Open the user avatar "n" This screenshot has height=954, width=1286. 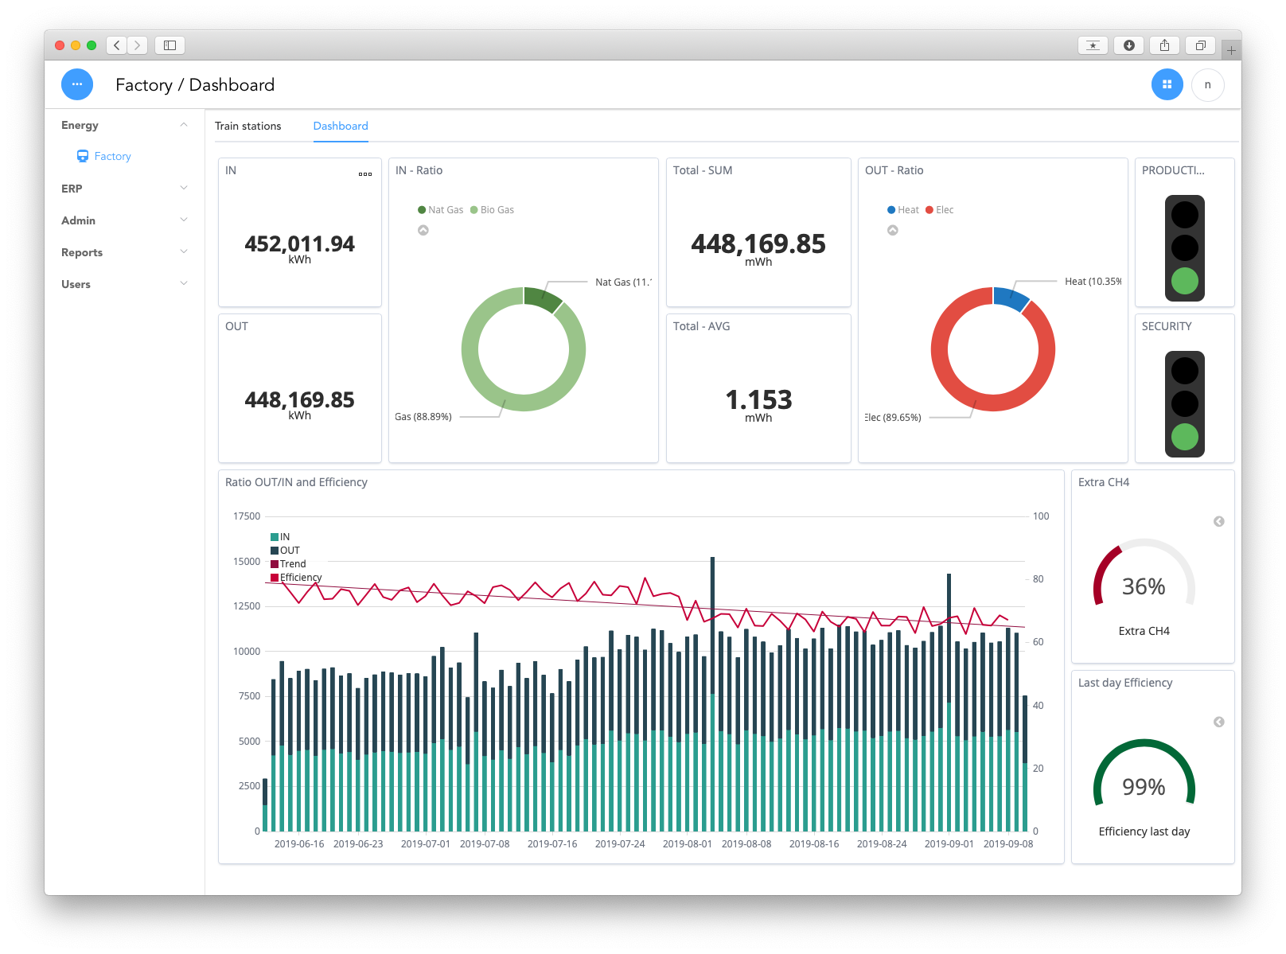pos(1207,84)
